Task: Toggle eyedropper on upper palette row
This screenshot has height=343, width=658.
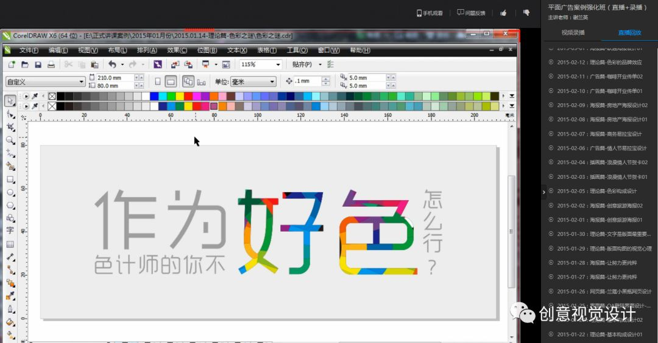Action: (x=35, y=96)
